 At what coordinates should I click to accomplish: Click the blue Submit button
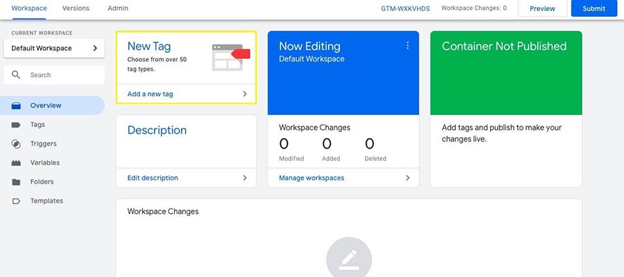[x=594, y=8]
